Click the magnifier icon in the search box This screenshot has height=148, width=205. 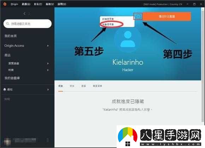coord(7,24)
